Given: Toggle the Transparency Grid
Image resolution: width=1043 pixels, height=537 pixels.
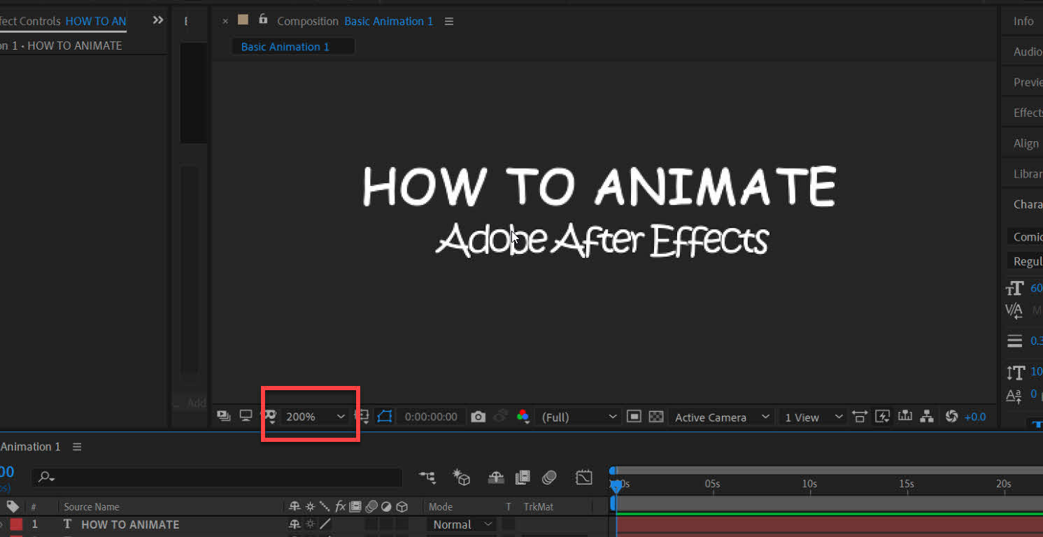Looking at the screenshot, I should pyautogui.click(x=656, y=417).
